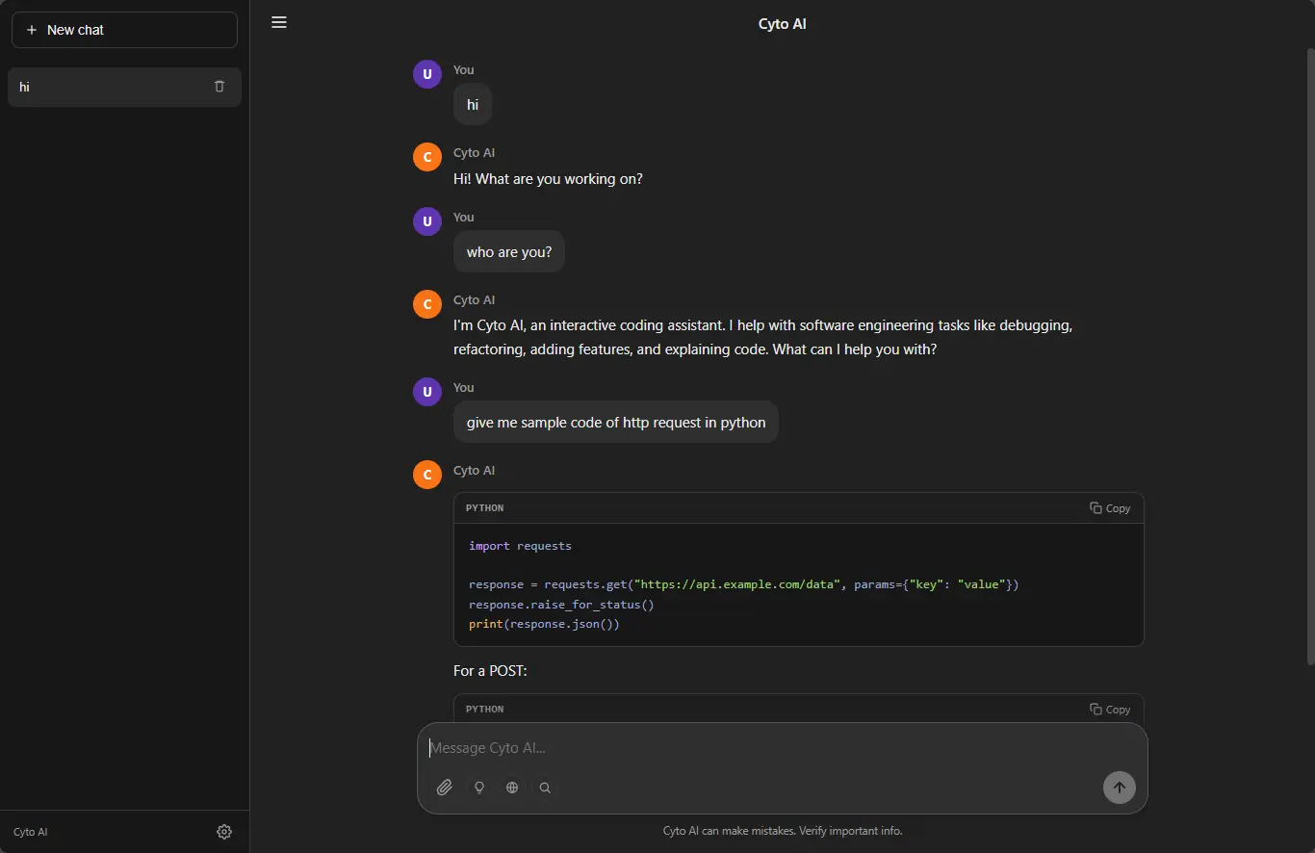
Task: Click the "hi" message bubble in the chat
Action: click(473, 105)
